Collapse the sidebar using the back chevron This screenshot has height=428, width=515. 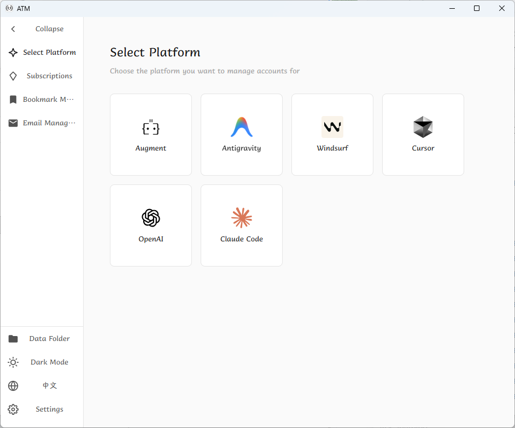click(x=13, y=29)
